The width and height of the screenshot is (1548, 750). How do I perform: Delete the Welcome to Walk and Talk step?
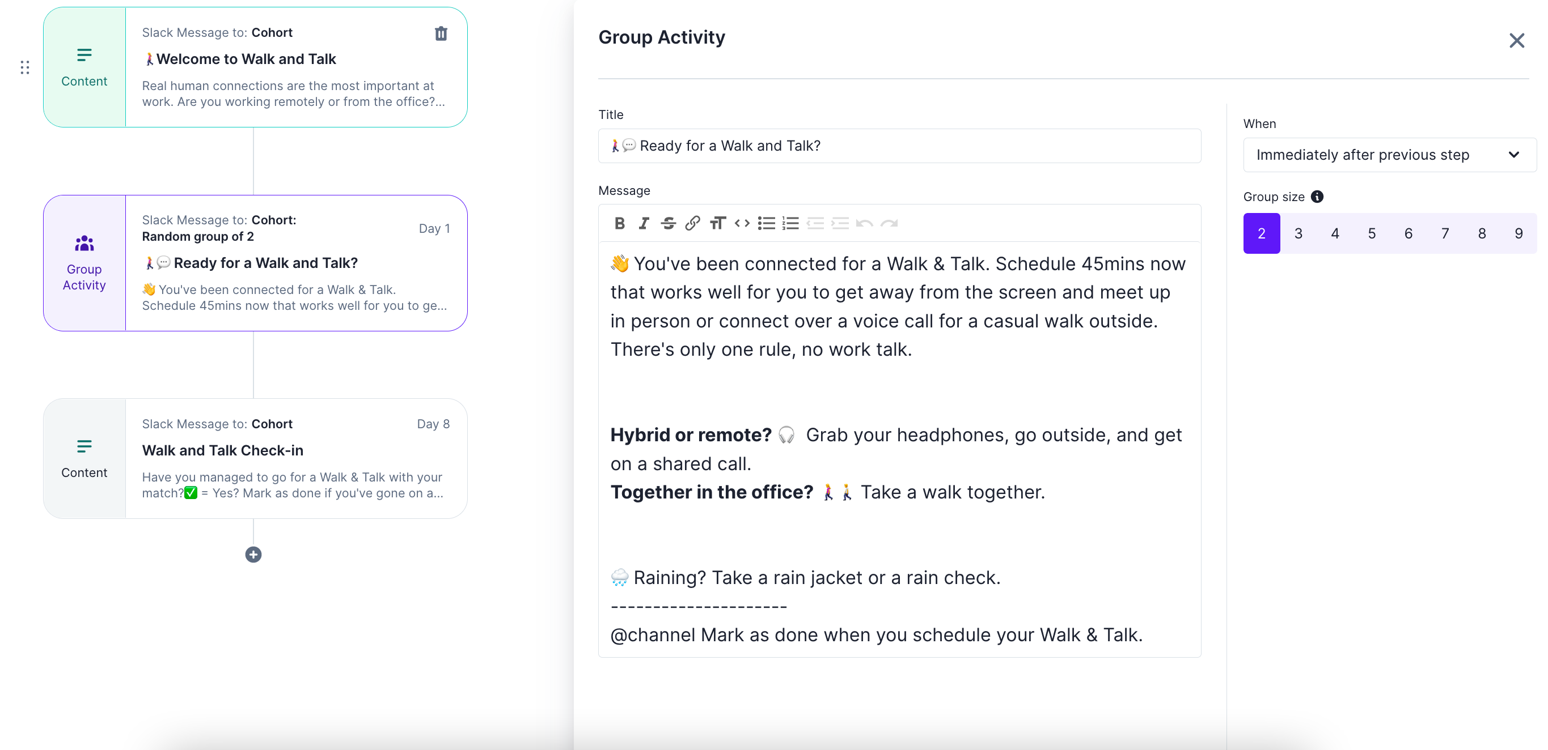coord(441,33)
